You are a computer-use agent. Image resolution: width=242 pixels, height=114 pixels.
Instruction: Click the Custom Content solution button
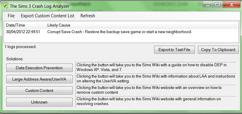(39, 90)
